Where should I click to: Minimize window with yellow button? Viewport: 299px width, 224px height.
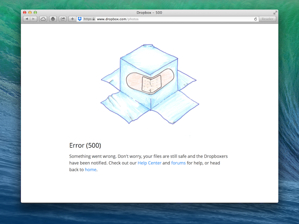(x=30, y=12)
